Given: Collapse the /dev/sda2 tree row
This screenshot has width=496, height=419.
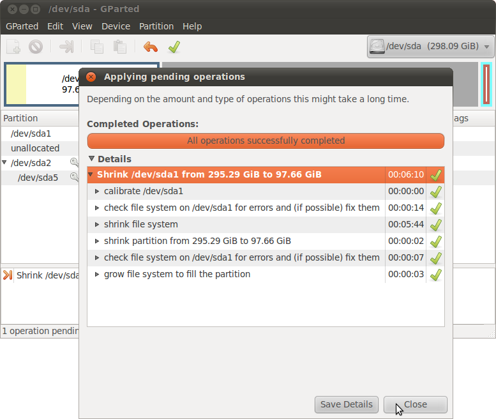Looking at the screenshot, I should click(x=4, y=162).
